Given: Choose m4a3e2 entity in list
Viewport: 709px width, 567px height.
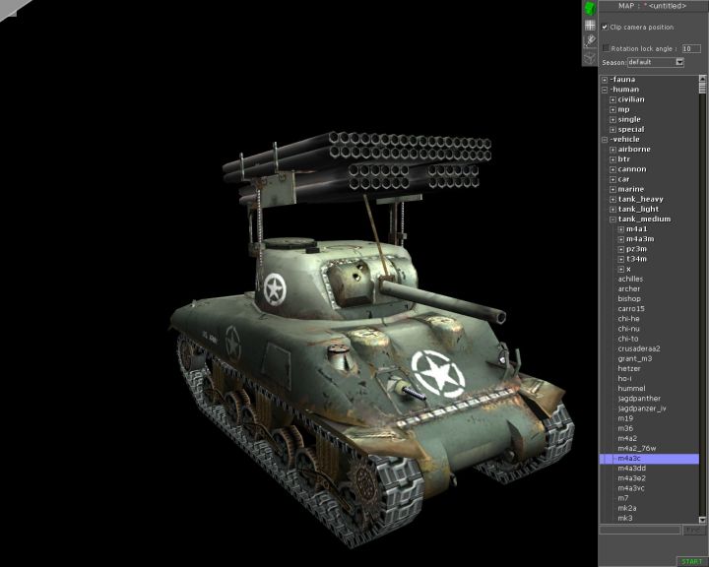Looking at the screenshot, I should coord(632,478).
